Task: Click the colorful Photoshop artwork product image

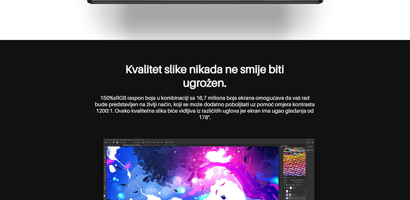Action: (x=209, y=169)
